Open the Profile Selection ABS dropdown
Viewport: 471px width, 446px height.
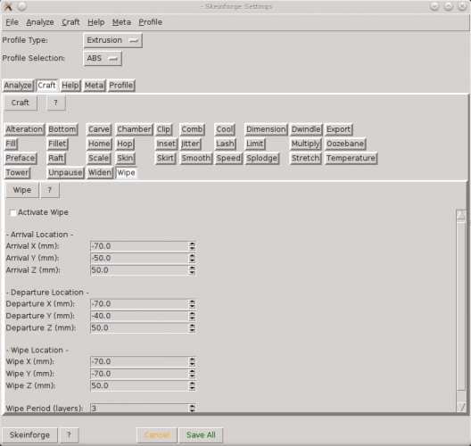point(103,58)
